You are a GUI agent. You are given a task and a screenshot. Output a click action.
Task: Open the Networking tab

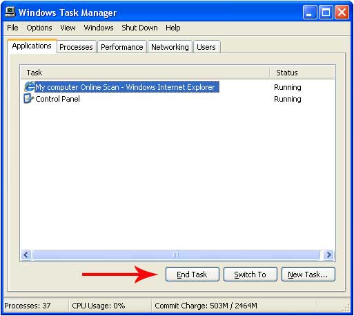[x=170, y=47]
